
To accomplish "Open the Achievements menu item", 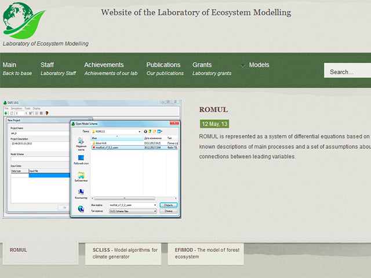I will click(x=104, y=65).
